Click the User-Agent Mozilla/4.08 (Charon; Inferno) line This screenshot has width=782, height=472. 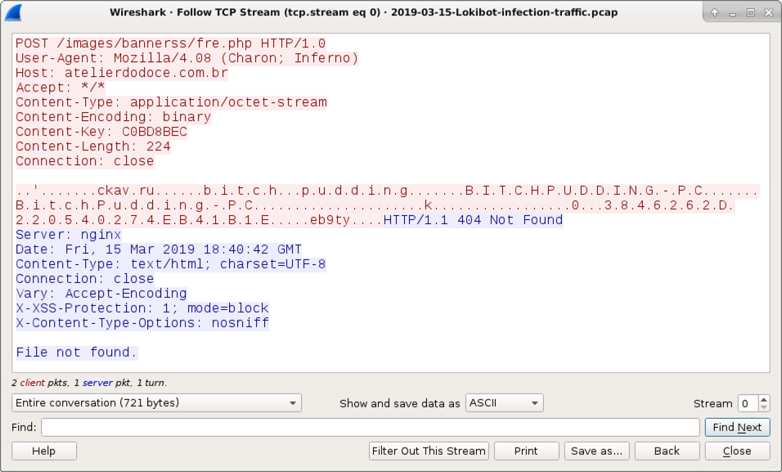click(x=187, y=58)
